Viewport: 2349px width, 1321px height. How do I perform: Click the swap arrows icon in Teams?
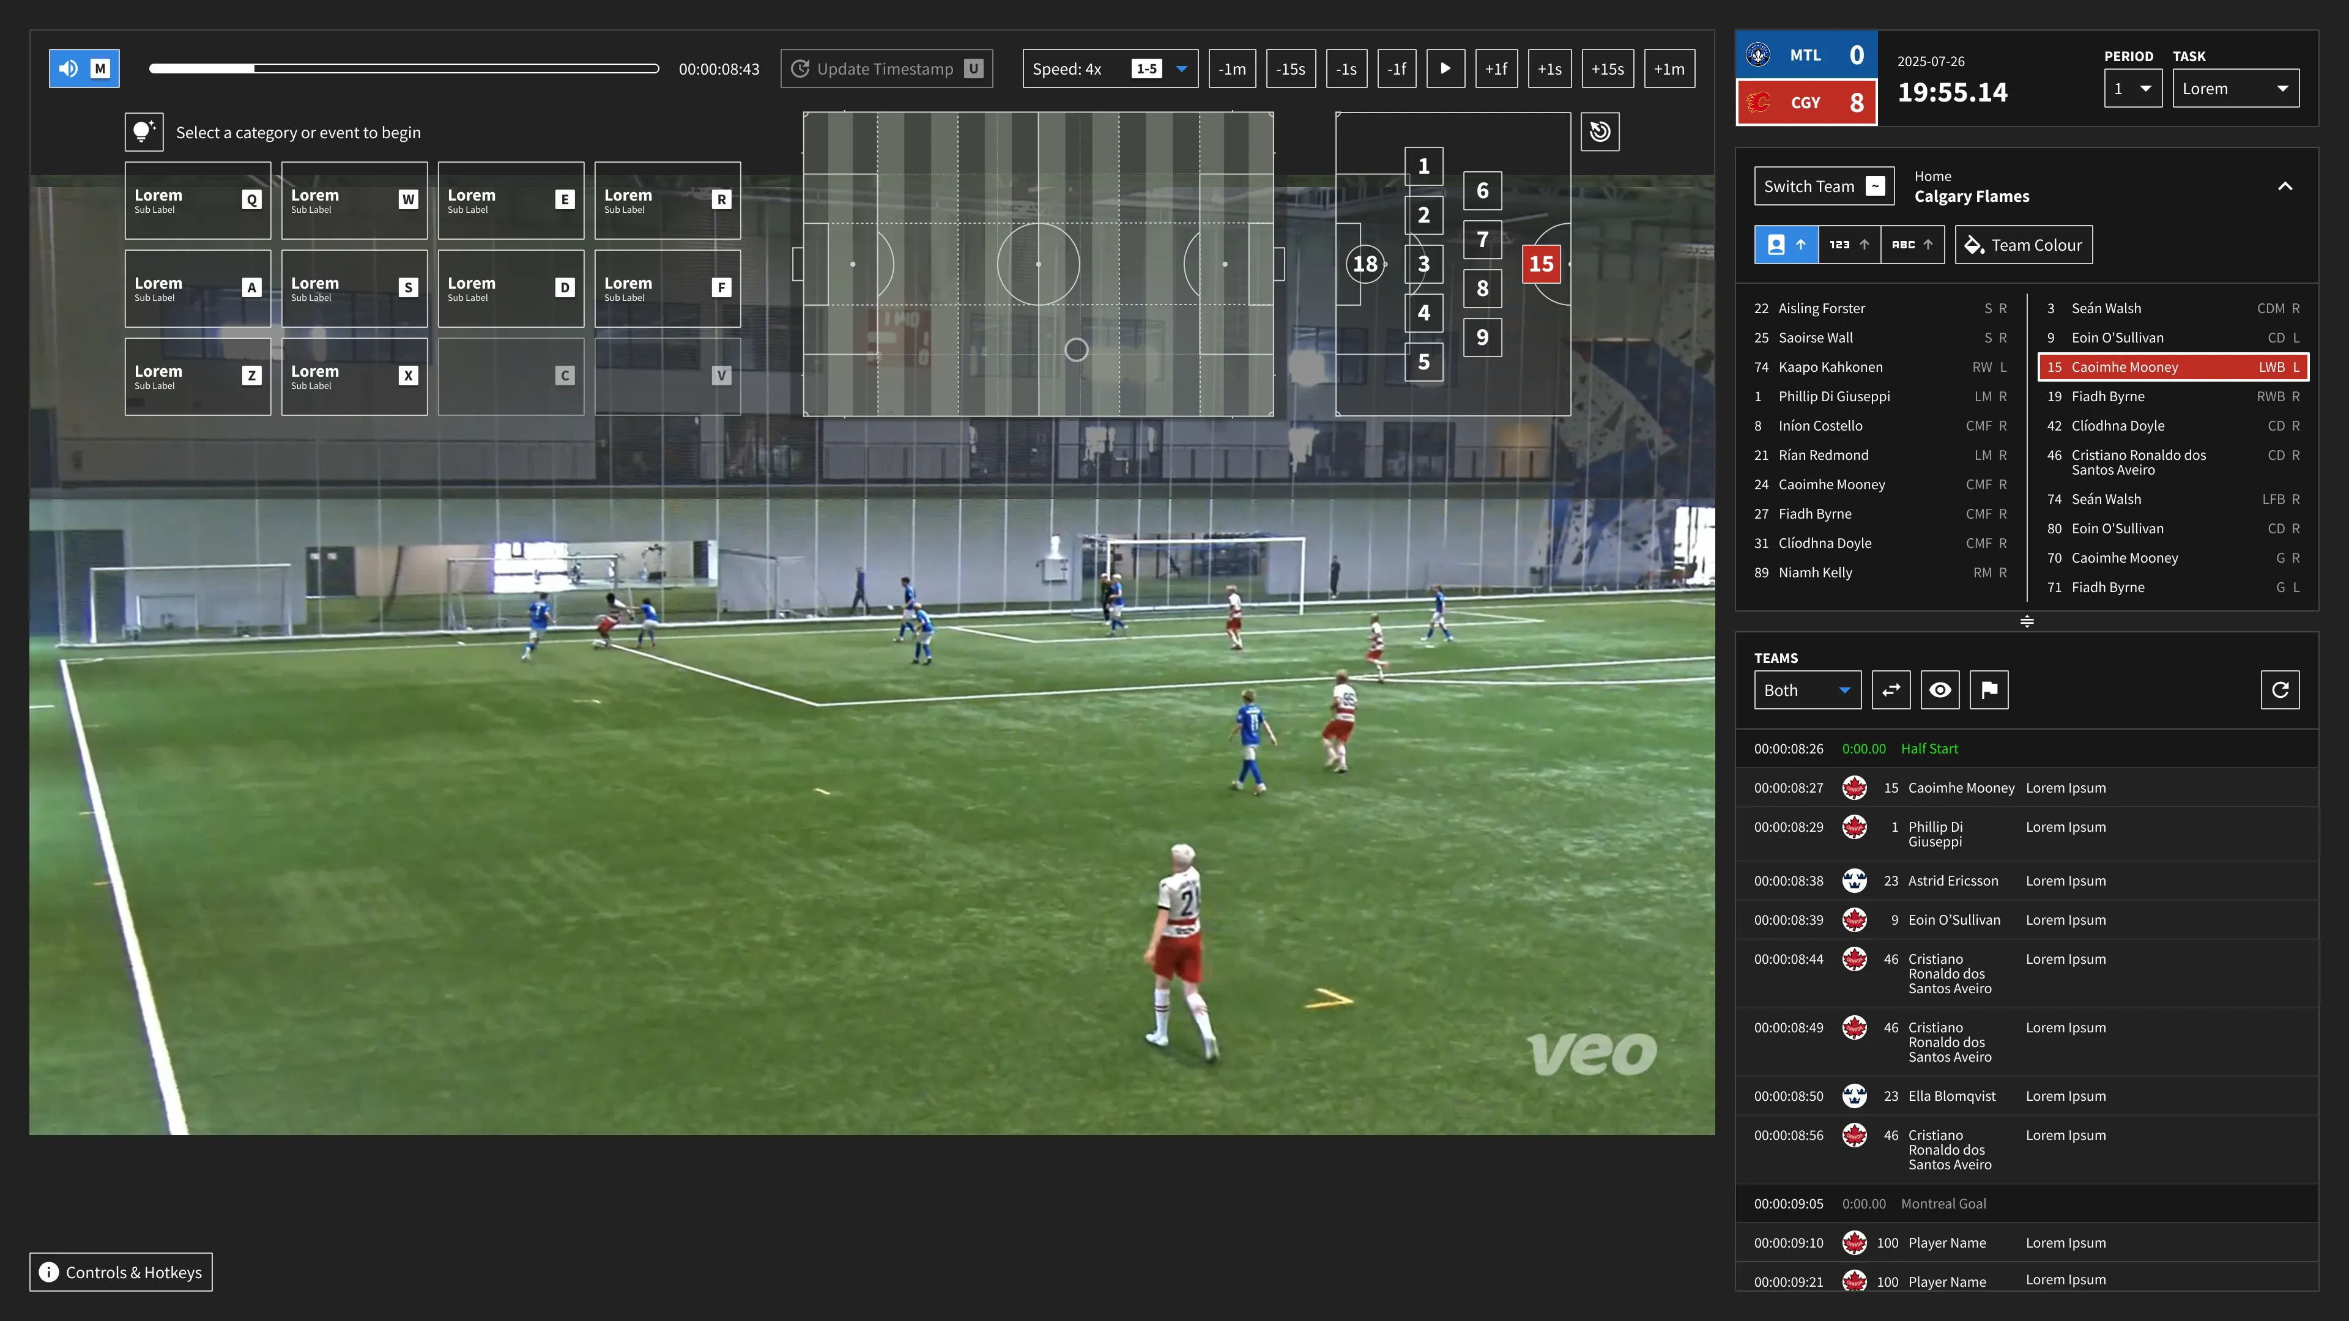(1891, 690)
